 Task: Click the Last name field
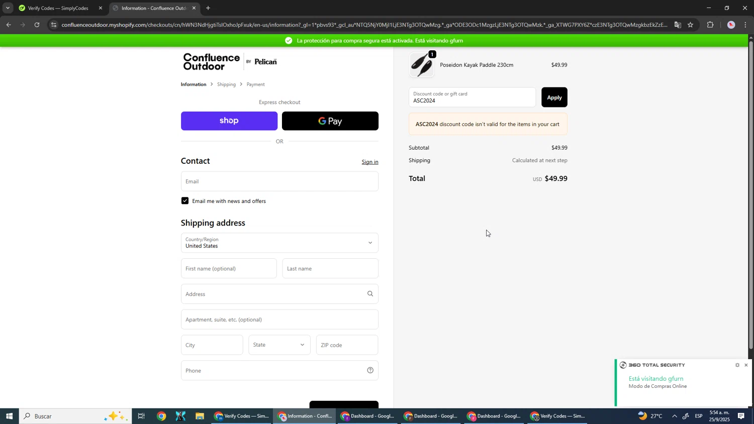click(x=330, y=269)
